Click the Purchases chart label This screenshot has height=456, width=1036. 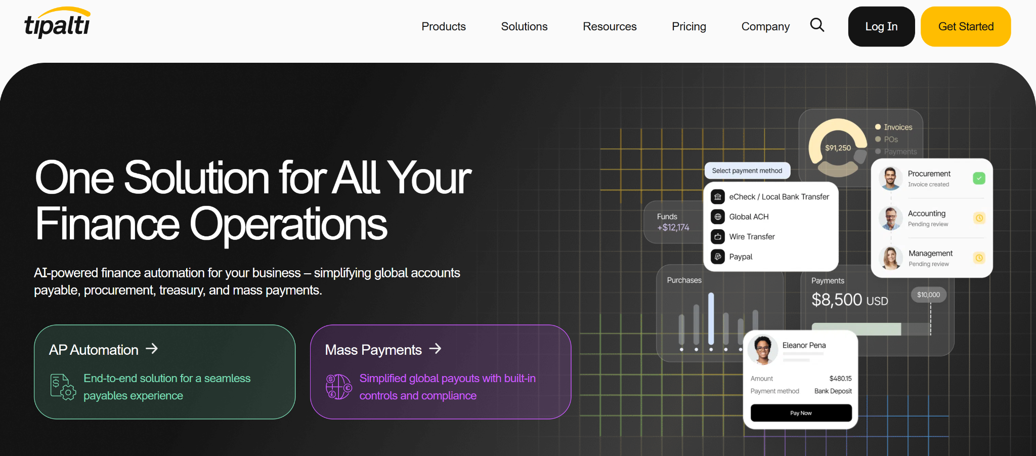pyautogui.click(x=684, y=280)
